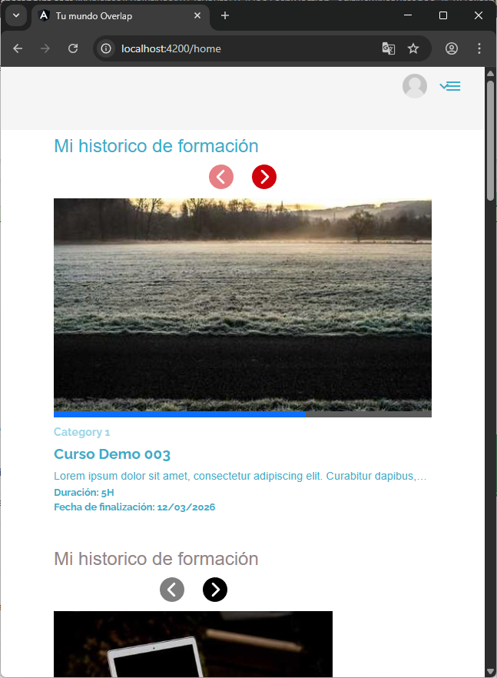This screenshot has width=497, height=678.
Task: Open the Chrome profile menu
Action: (x=452, y=48)
